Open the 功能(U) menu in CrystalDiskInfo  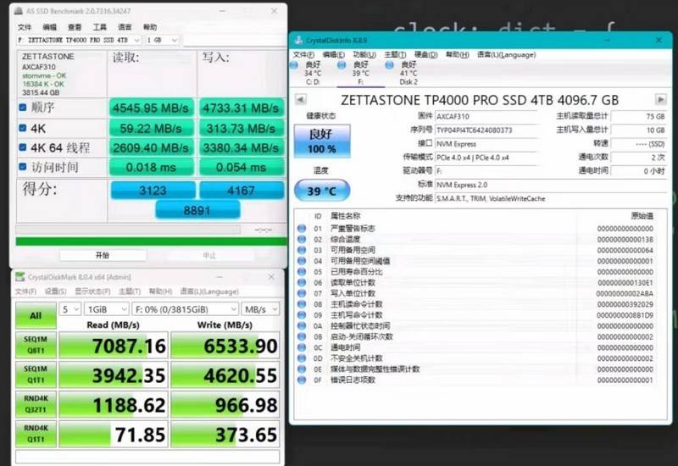[364, 54]
